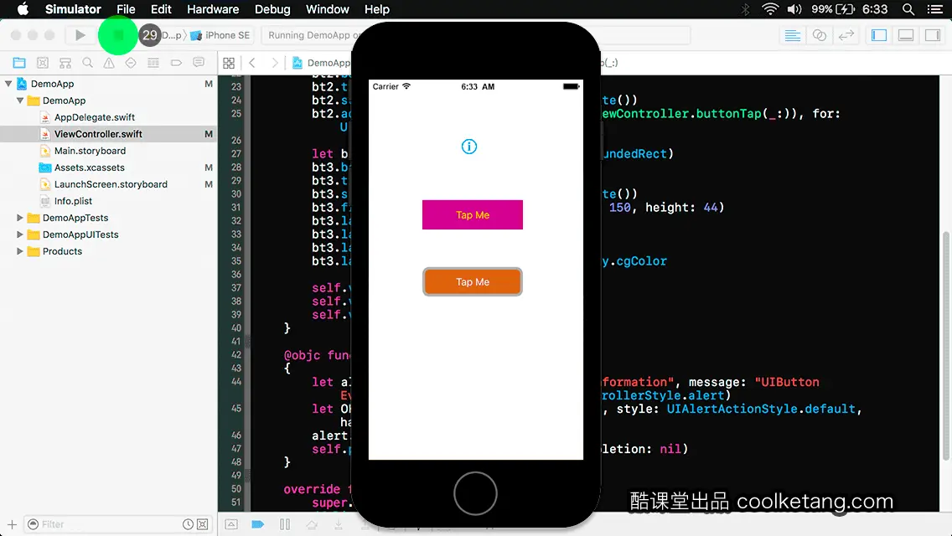Image resolution: width=952 pixels, height=536 pixels.
Task: Go forward in editor history
Action: click(x=274, y=63)
